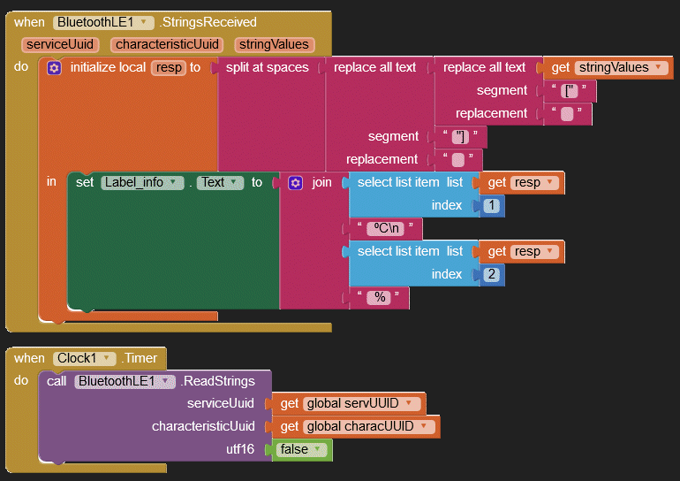680x481 pixels.
Task: Edit the % text string field
Action: tap(381, 298)
